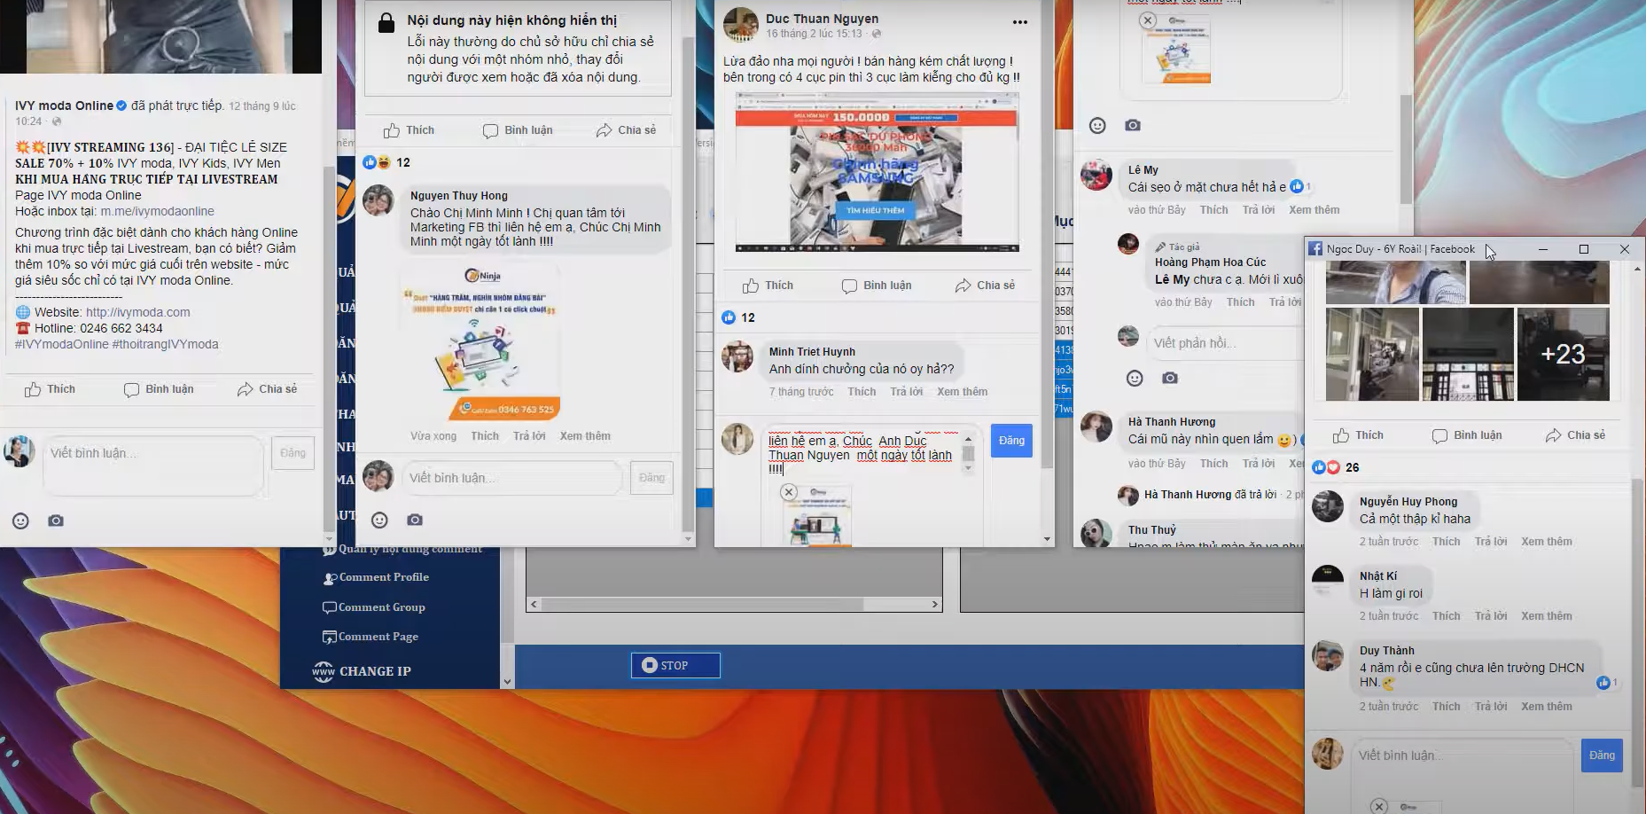Click right arrow of Ninja horizontal scrollbar

(935, 604)
